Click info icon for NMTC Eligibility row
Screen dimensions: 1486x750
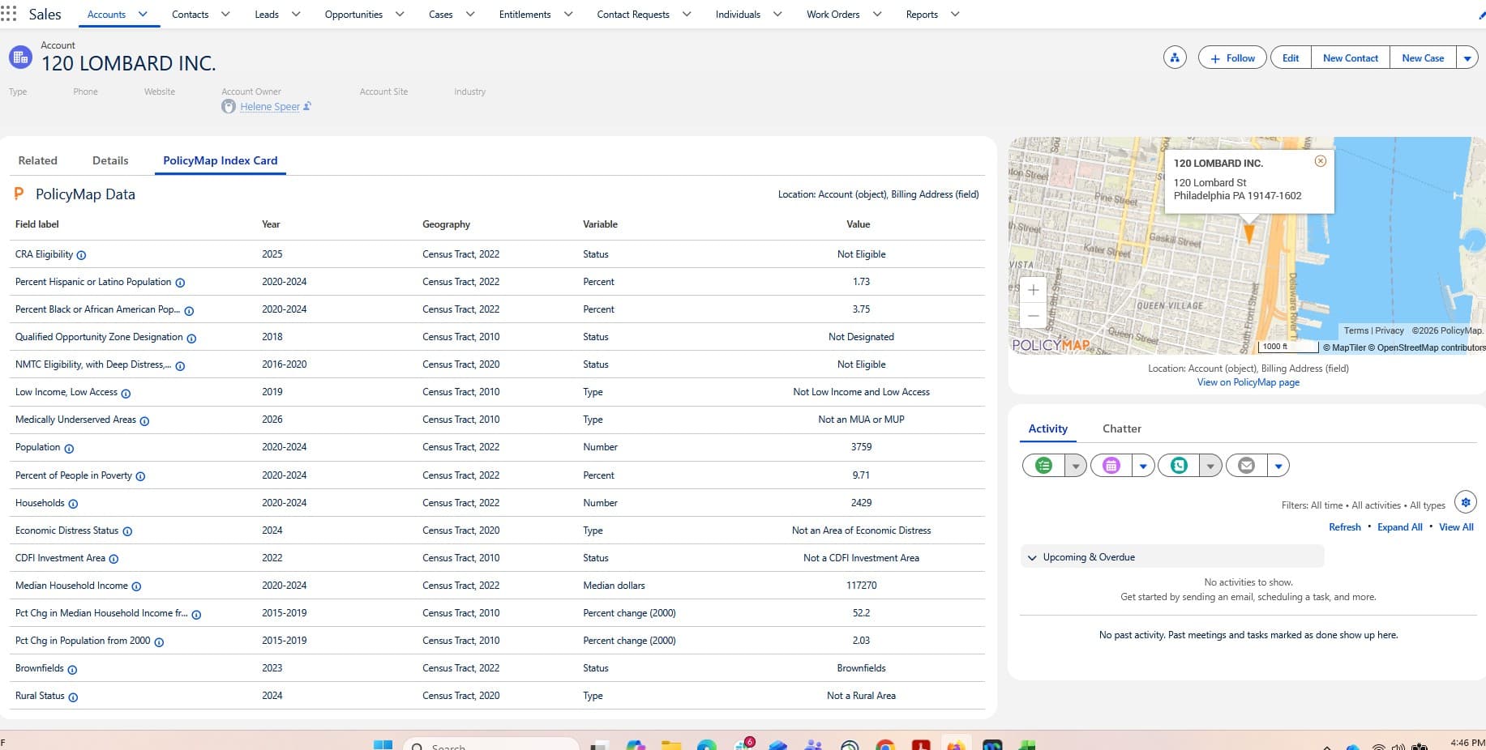[x=180, y=366]
